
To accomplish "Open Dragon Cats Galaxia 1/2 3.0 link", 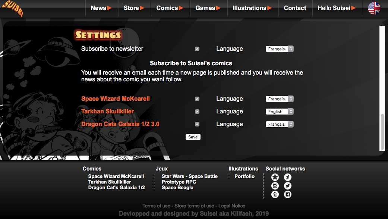I will click(x=120, y=124).
